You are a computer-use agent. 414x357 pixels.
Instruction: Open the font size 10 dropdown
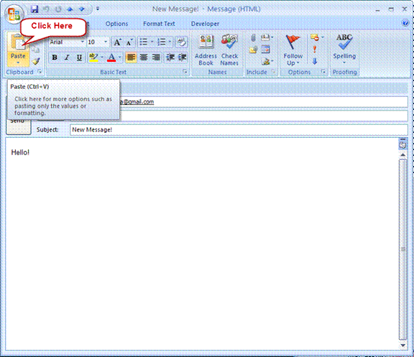point(106,42)
